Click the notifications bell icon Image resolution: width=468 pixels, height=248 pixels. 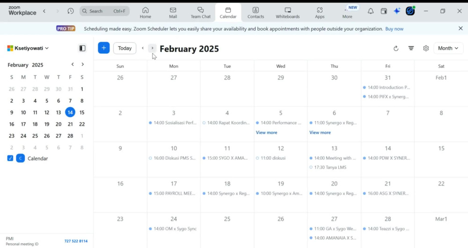click(370, 11)
